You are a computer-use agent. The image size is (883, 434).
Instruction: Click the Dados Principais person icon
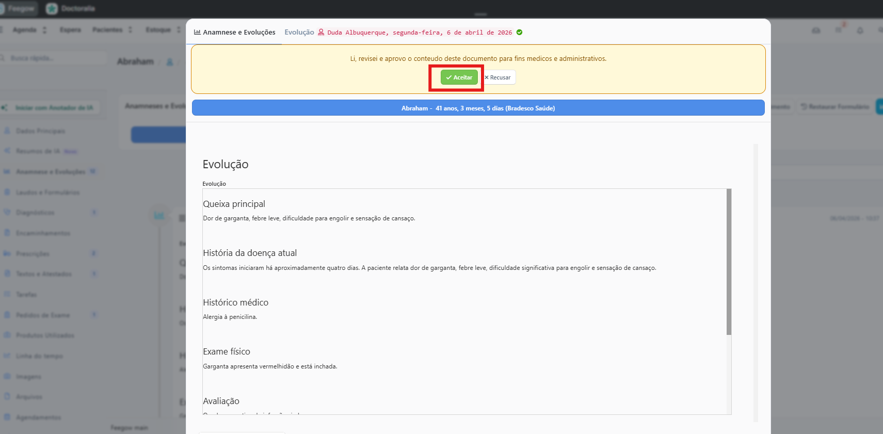tap(7, 131)
